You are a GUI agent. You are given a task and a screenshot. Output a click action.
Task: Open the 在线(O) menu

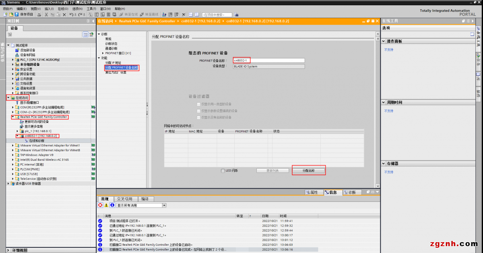click(x=63, y=8)
